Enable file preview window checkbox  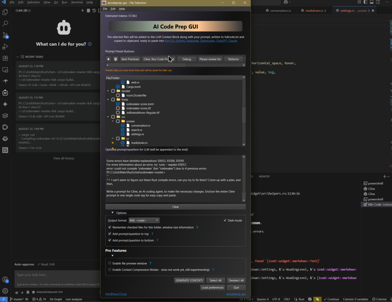[x=110, y=263]
